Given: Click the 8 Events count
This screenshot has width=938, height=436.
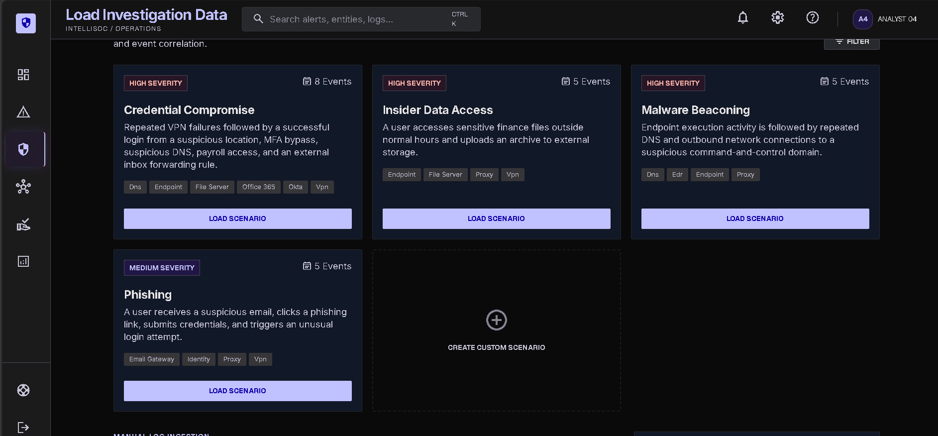Looking at the screenshot, I should [x=333, y=82].
